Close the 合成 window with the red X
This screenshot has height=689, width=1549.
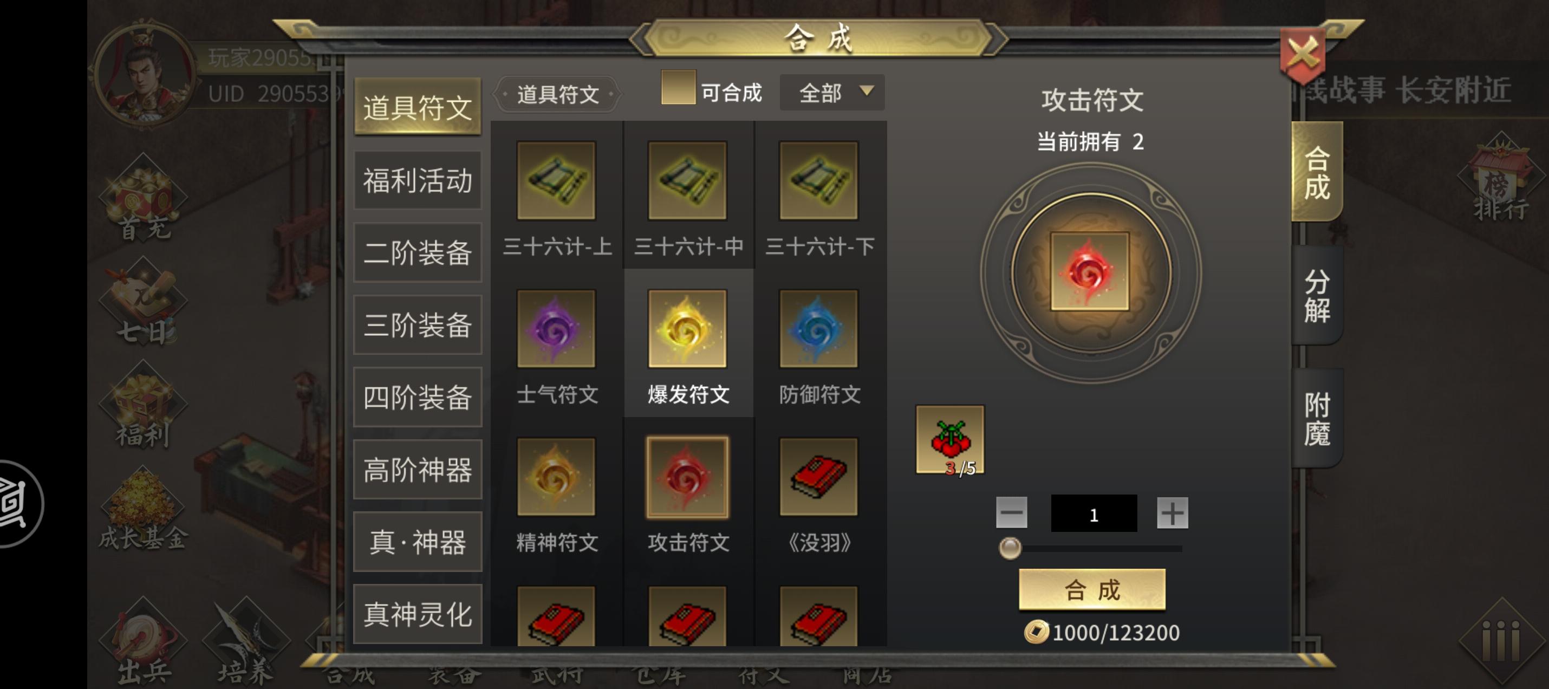pyautogui.click(x=1302, y=54)
